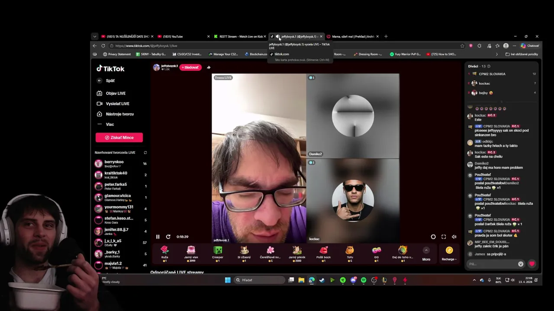
Task: Open jeffyboysk.1 profile avatar
Action: pyautogui.click(x=156, y=67)
